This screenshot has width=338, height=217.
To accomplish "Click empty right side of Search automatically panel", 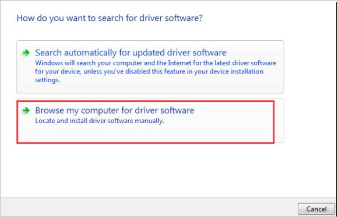I will [x=254, y=52].
